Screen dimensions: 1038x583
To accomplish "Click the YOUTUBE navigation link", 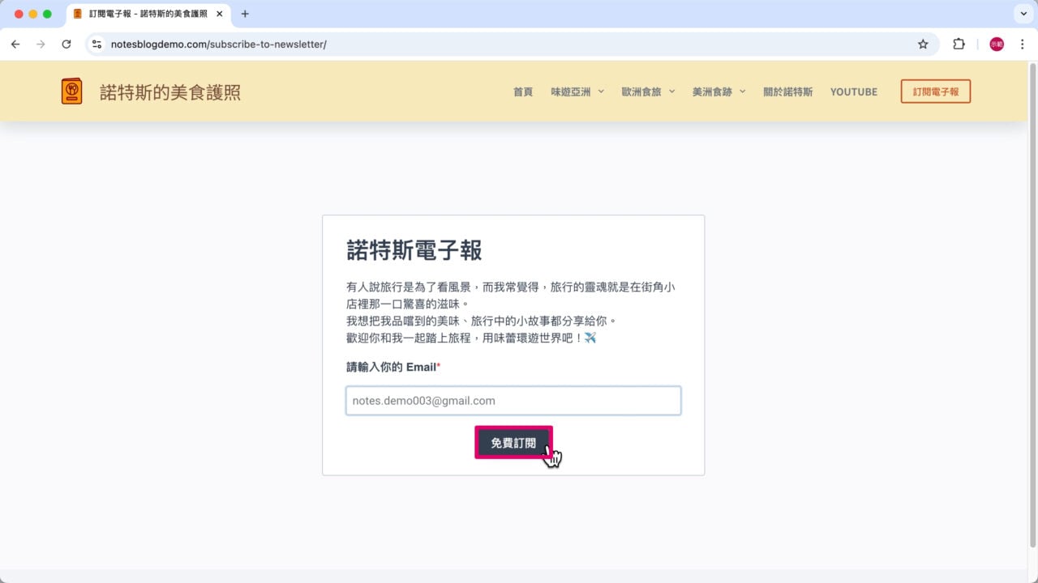I will pyautogui.click(x=853, y=91).
